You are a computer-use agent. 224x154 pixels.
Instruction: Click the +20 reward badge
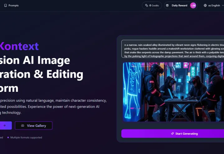coord(193,5)
